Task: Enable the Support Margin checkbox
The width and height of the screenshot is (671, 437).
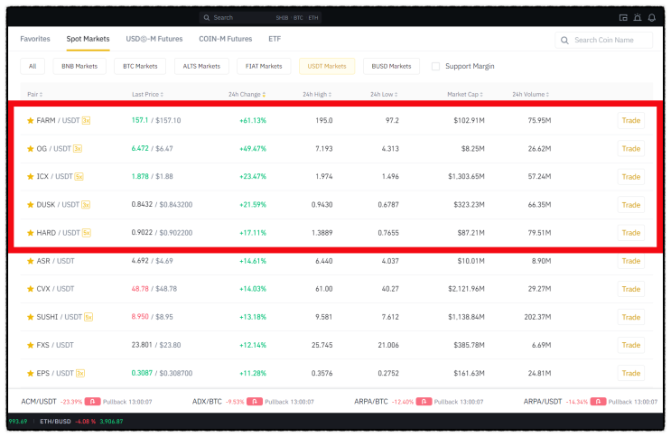Action: (x=435, y=66)
